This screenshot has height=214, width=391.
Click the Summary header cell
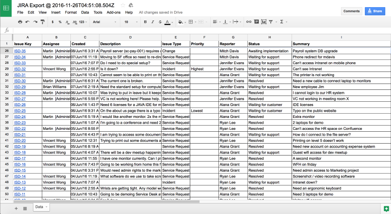pos(341,44)
